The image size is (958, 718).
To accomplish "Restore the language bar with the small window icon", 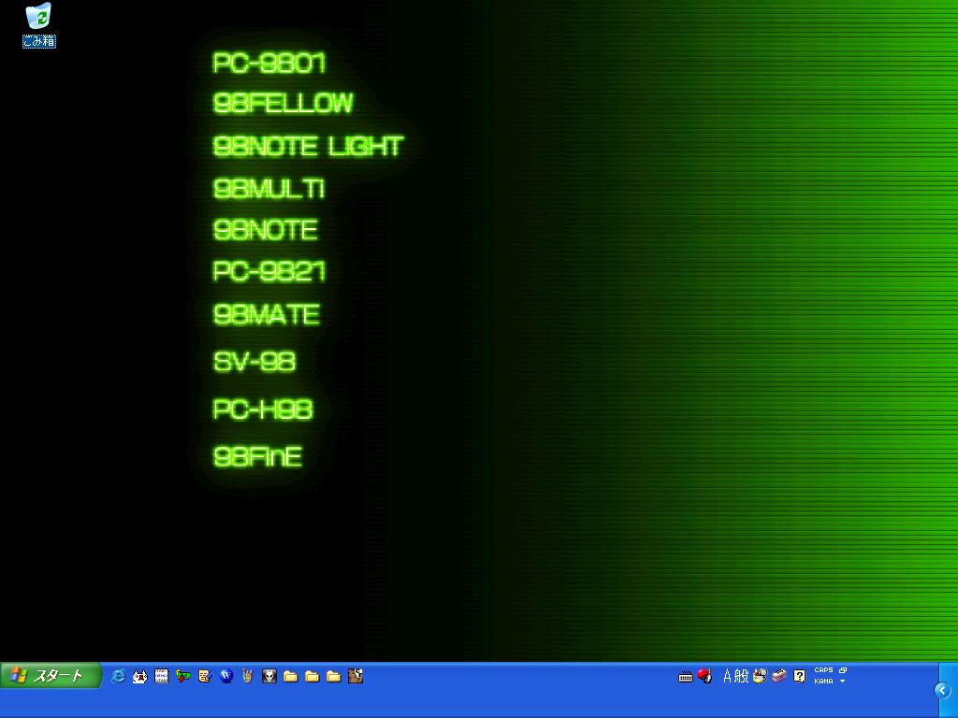I will click(843, 669).
